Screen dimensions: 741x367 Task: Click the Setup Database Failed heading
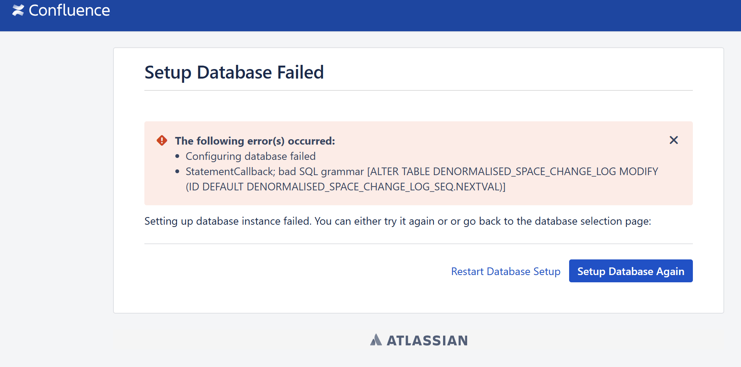point(234,72)
